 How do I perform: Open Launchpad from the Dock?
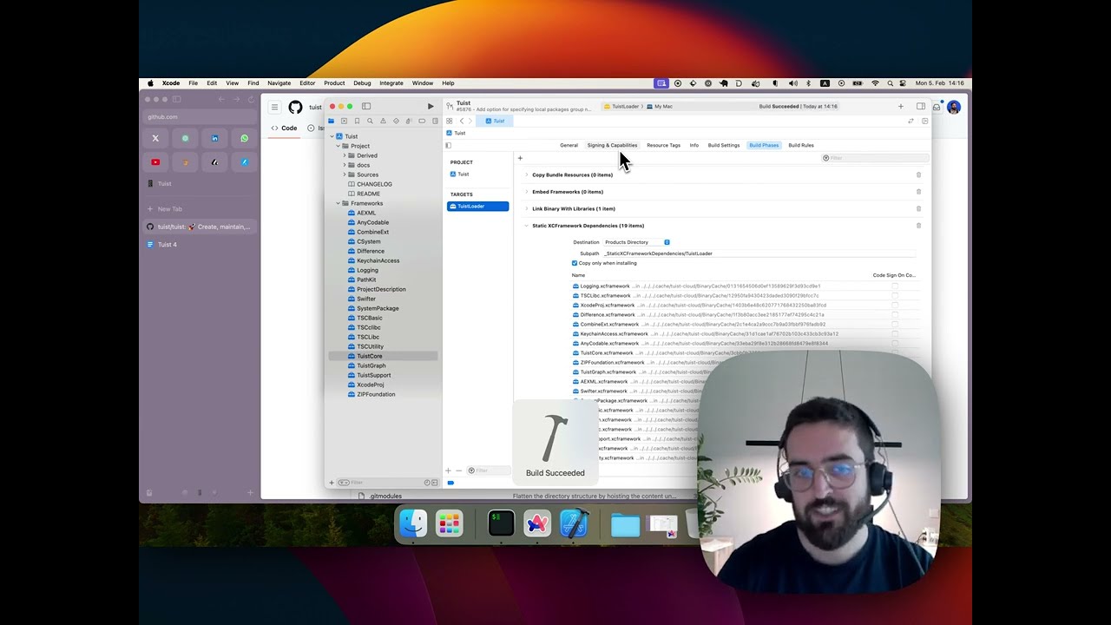[450, 523]
